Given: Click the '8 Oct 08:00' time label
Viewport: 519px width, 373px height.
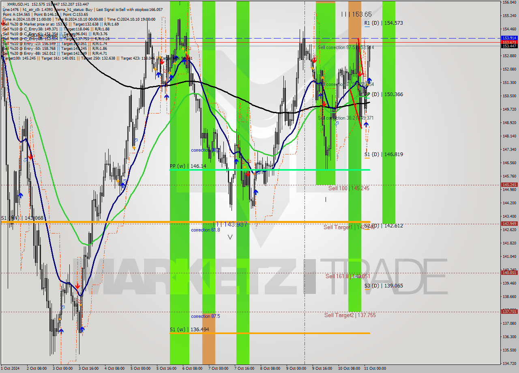Looking at the screenshot, I should tap(270, 369).
